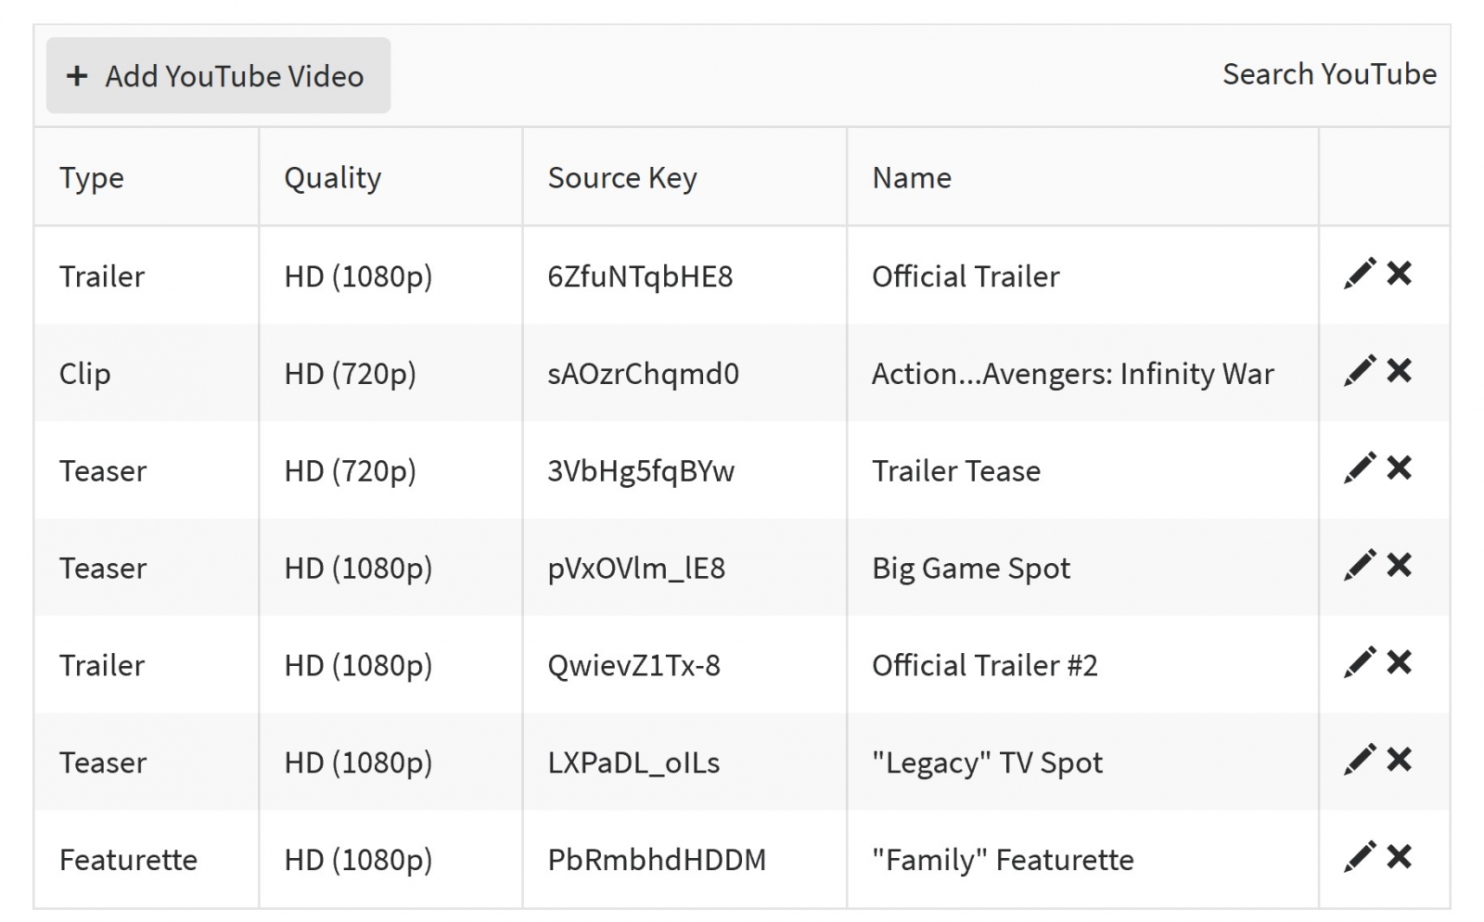
Task: Delete the "Family" Featurette entry
Action: pyautogui.click(x=1399, y=857)
